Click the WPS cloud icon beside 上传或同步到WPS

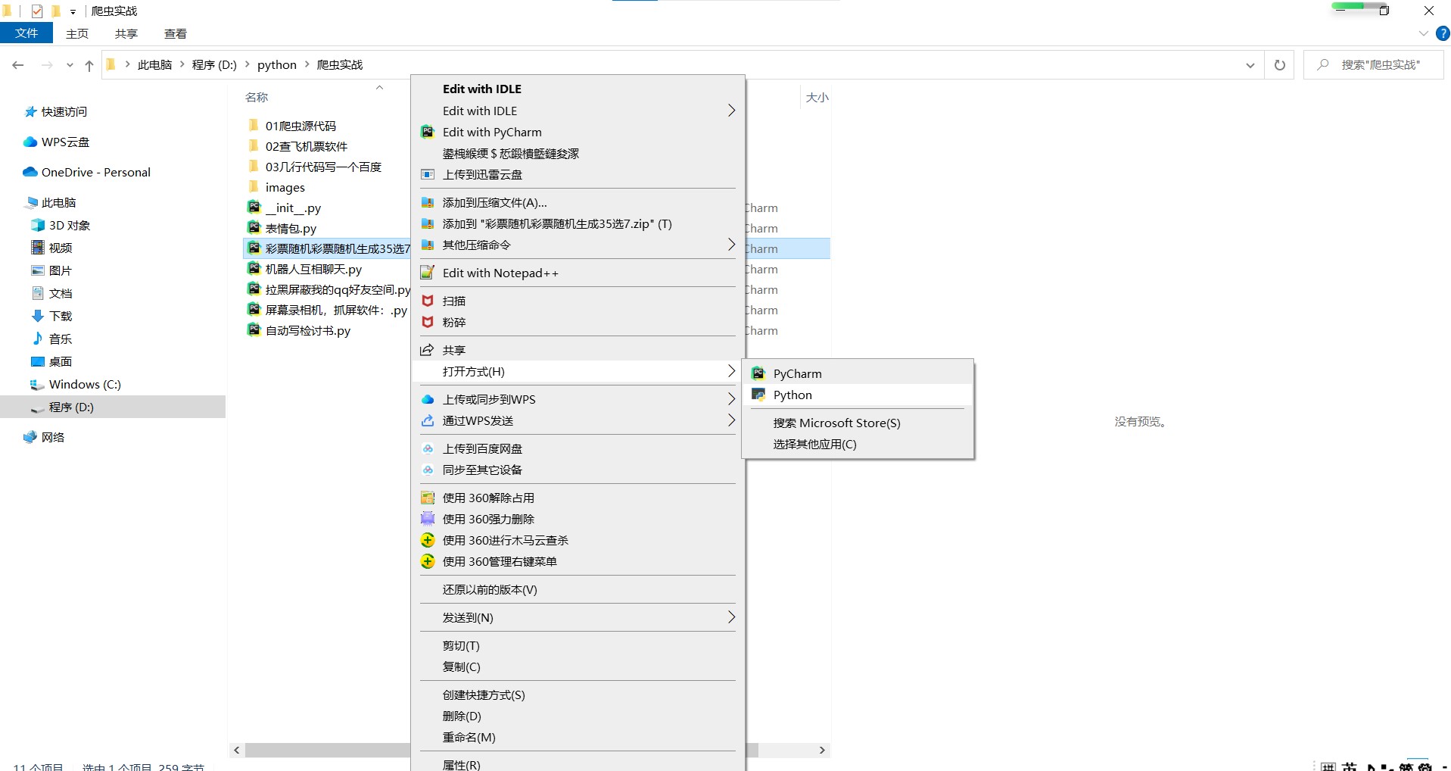(428, 399)
